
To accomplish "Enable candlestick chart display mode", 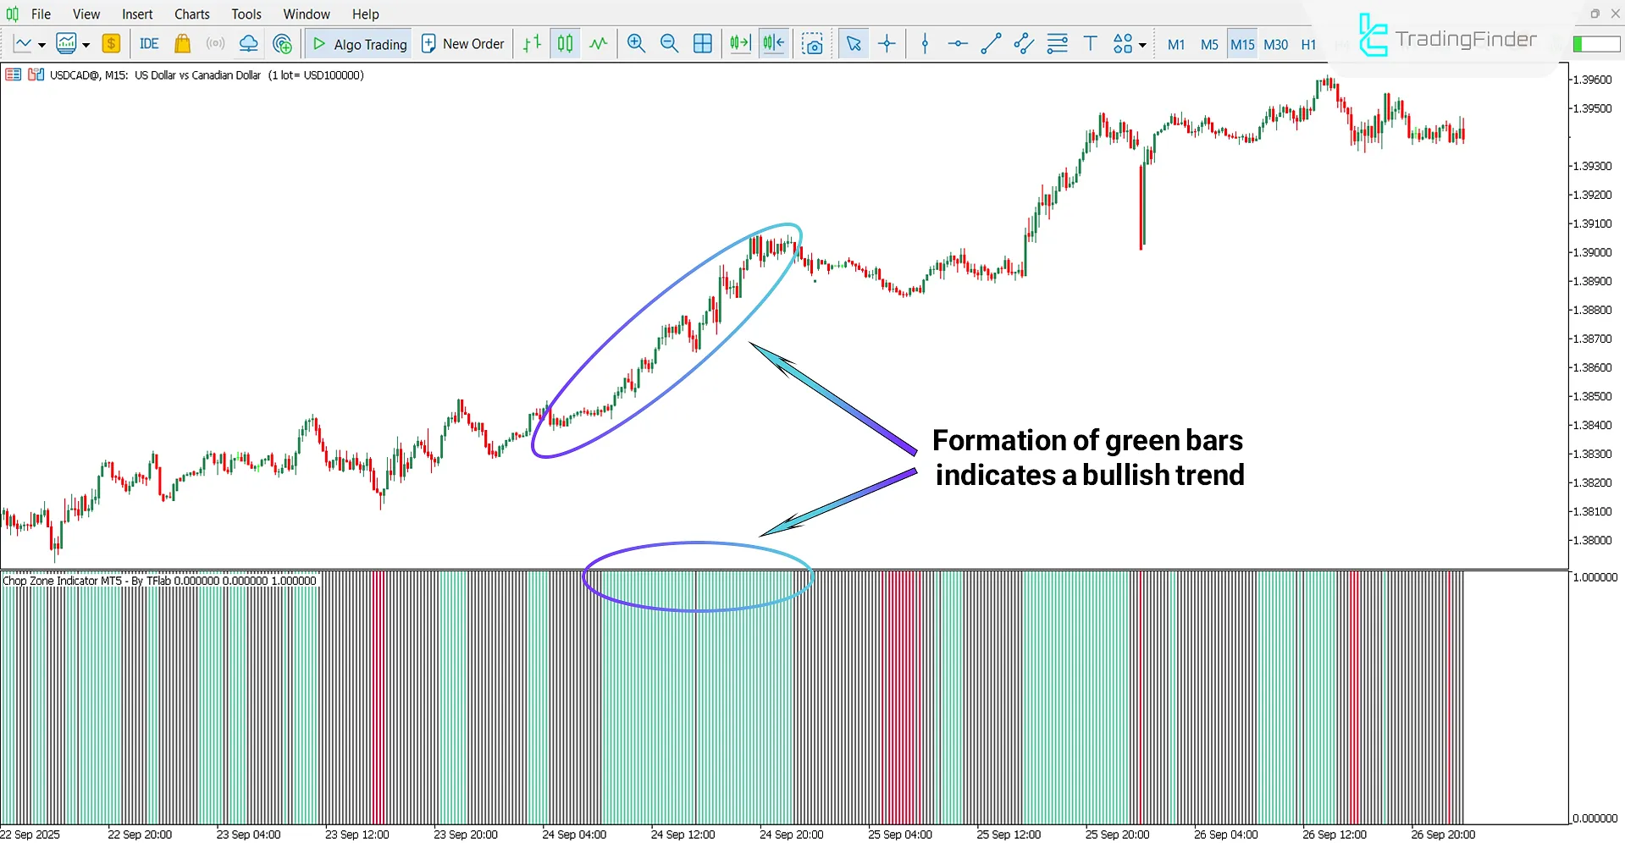I will pos(565,43).
